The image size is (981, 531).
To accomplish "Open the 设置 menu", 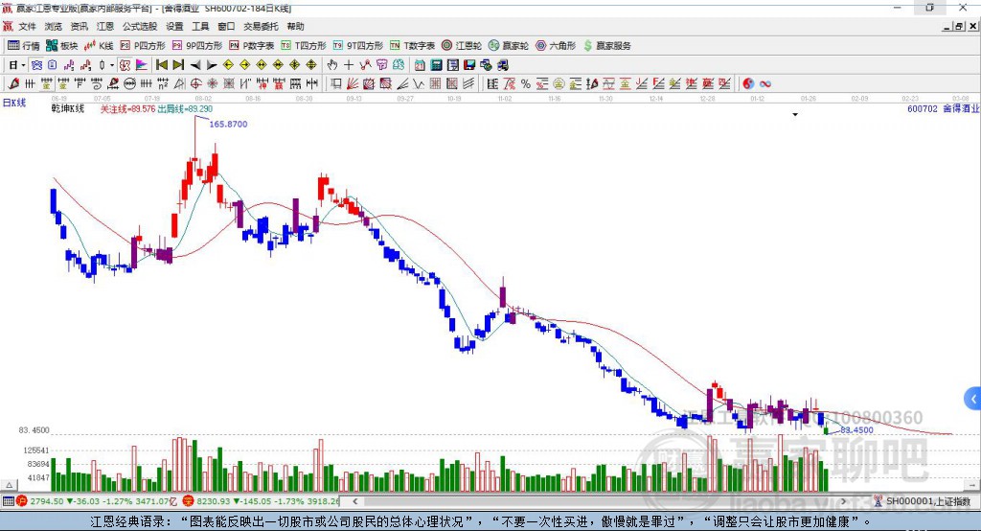I will click(x=174, y=26).
